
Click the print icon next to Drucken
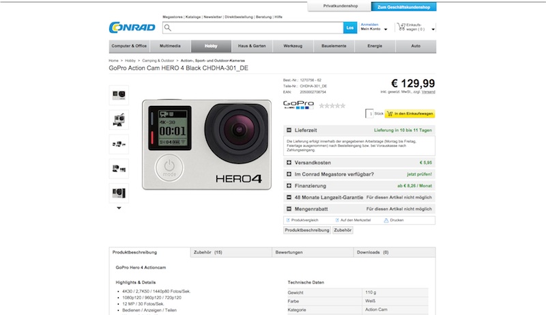click(x=386, y=220)
